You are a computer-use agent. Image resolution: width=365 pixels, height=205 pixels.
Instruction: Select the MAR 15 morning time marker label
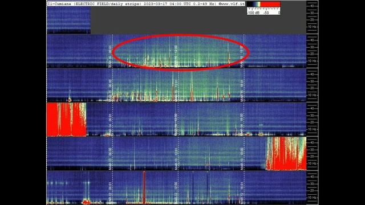point(110,91)
